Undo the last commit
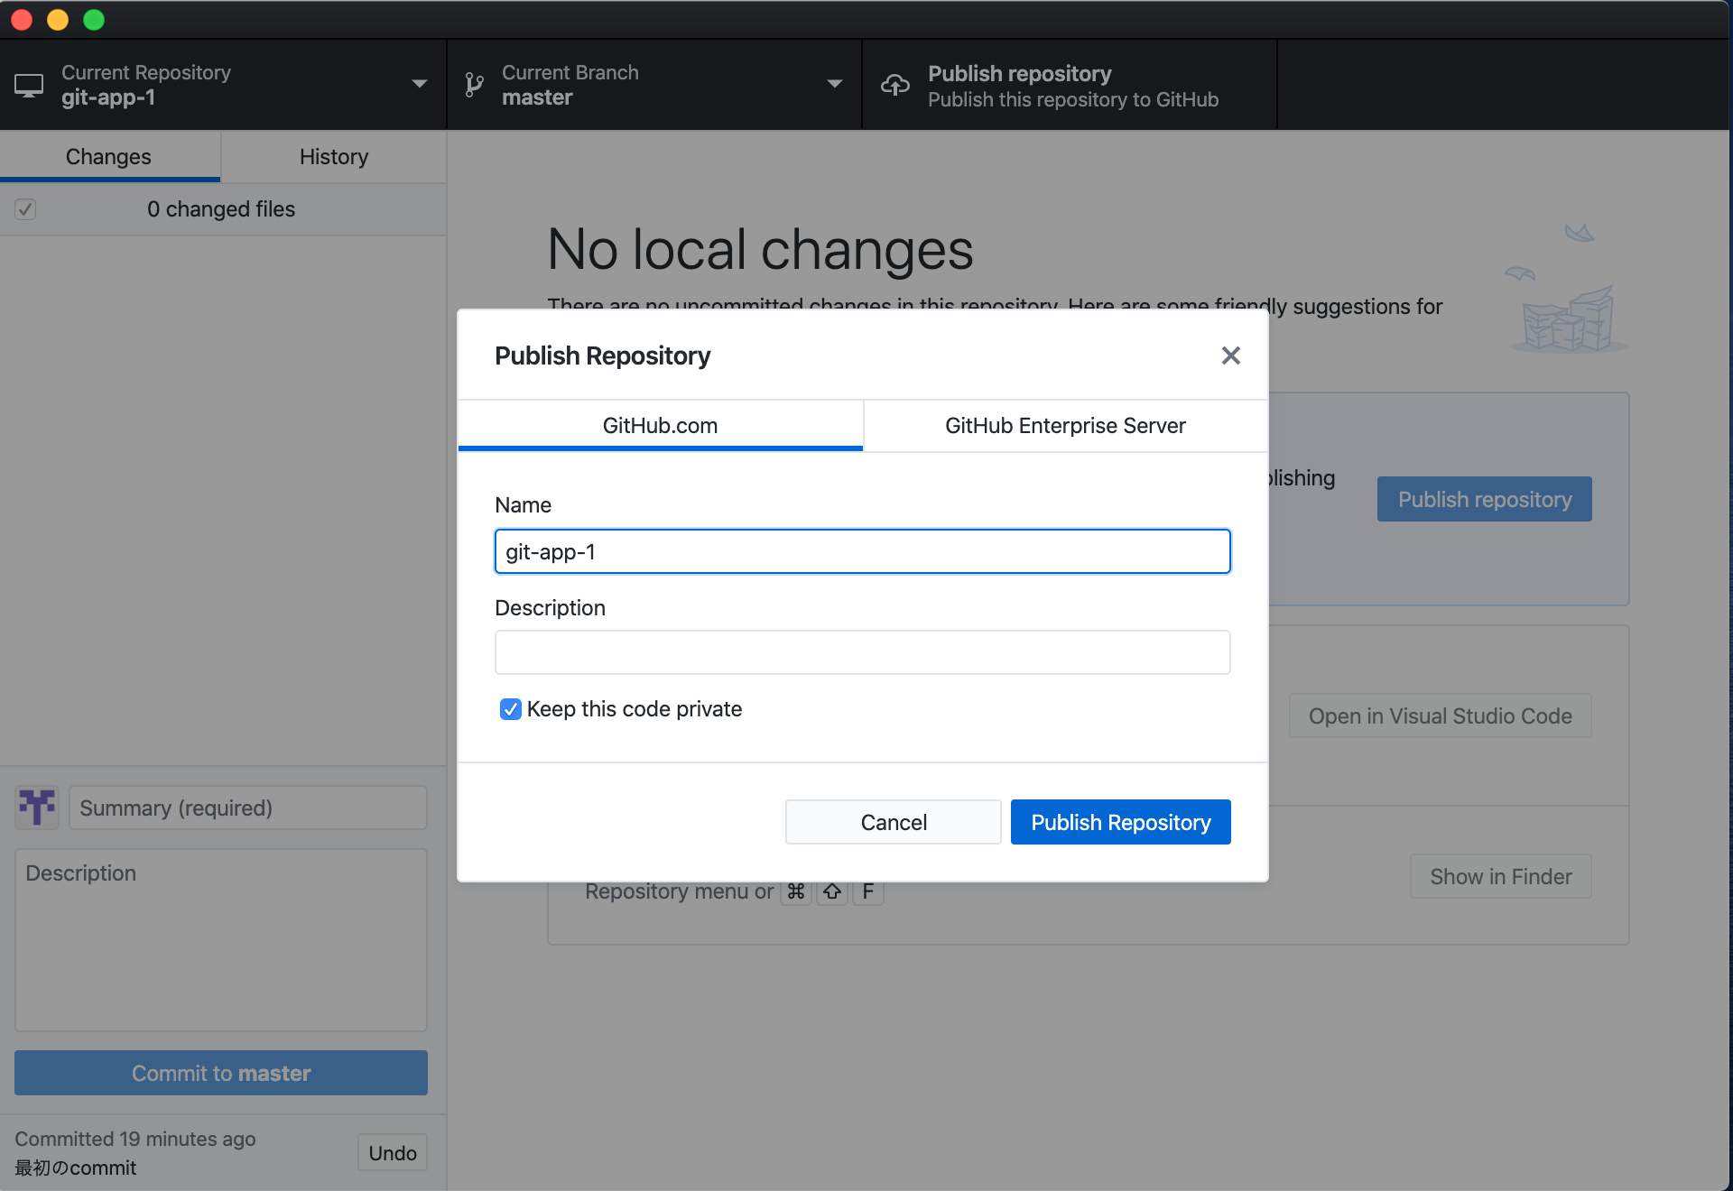Image resolution: width=1733 pixels, height=1191 pixels. pos(392,1153)
